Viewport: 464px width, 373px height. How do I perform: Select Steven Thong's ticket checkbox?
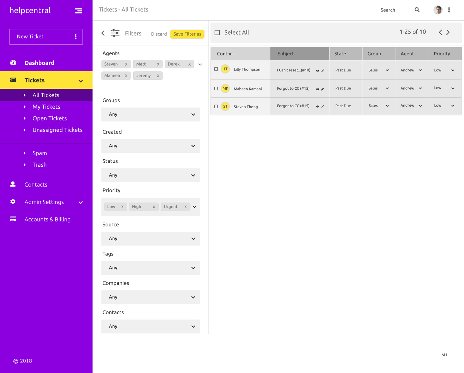click(216, 106)
